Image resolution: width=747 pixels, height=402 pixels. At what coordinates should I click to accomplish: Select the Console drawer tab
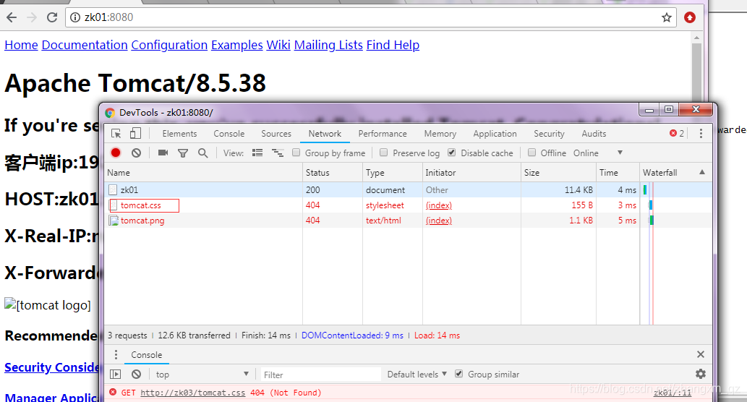coord(147,355)
